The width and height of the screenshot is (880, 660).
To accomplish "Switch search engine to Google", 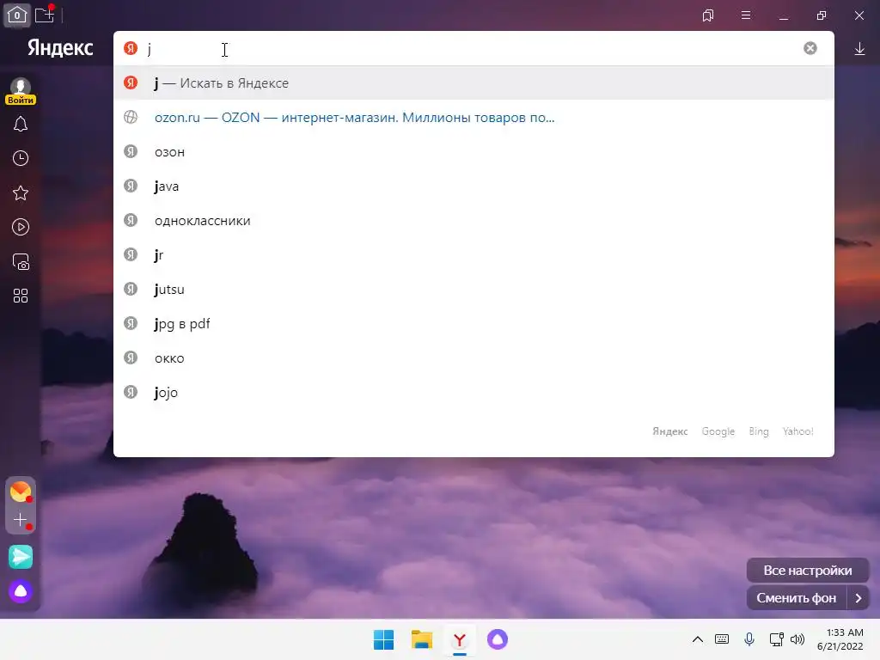I will [x=718, y=431].
